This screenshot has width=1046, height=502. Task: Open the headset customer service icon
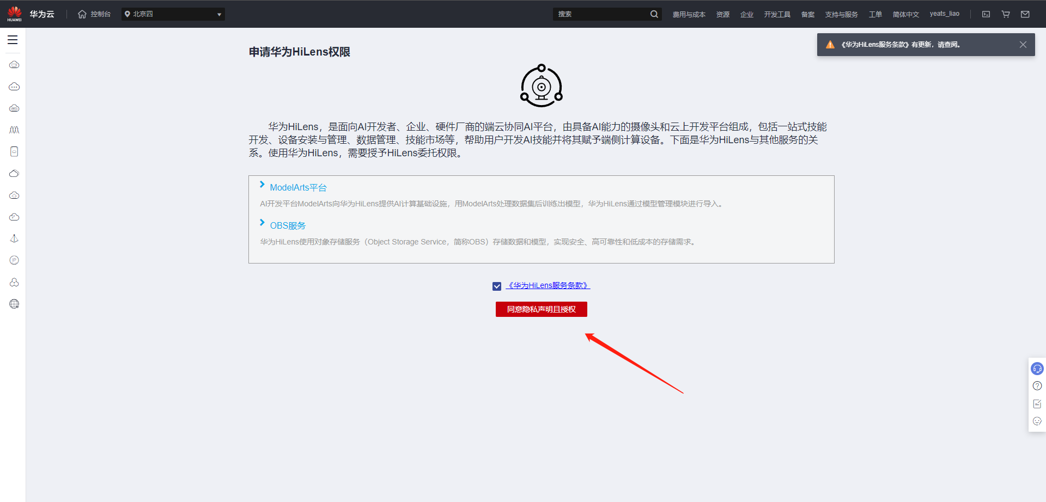1037,369
